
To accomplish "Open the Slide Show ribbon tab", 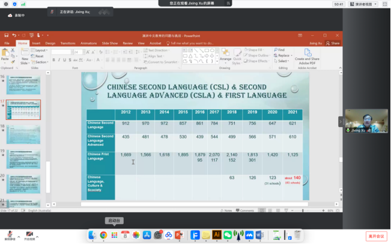I will coord(109,43).
